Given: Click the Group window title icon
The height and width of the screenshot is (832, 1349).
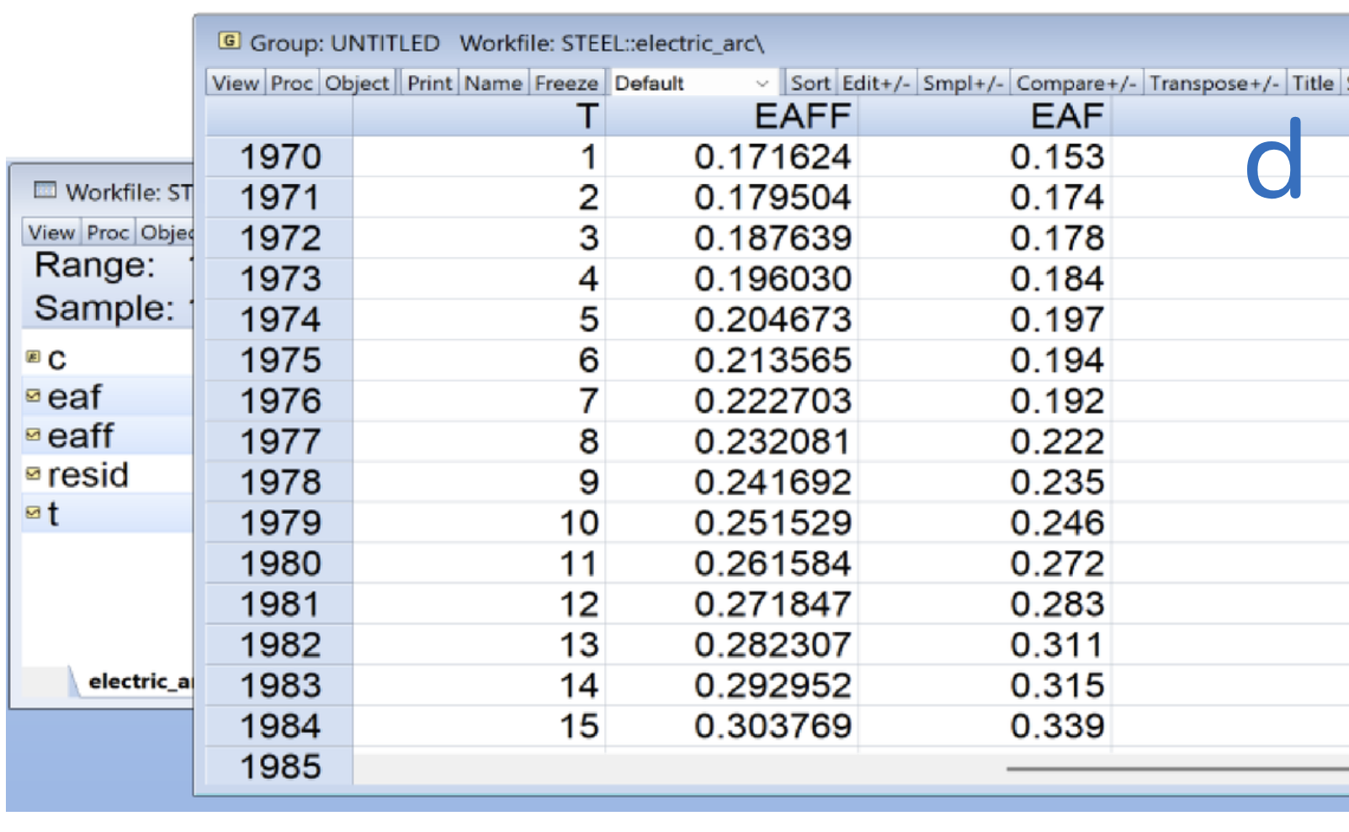Looking at the screenshot, I should click(x=229, y=41).
